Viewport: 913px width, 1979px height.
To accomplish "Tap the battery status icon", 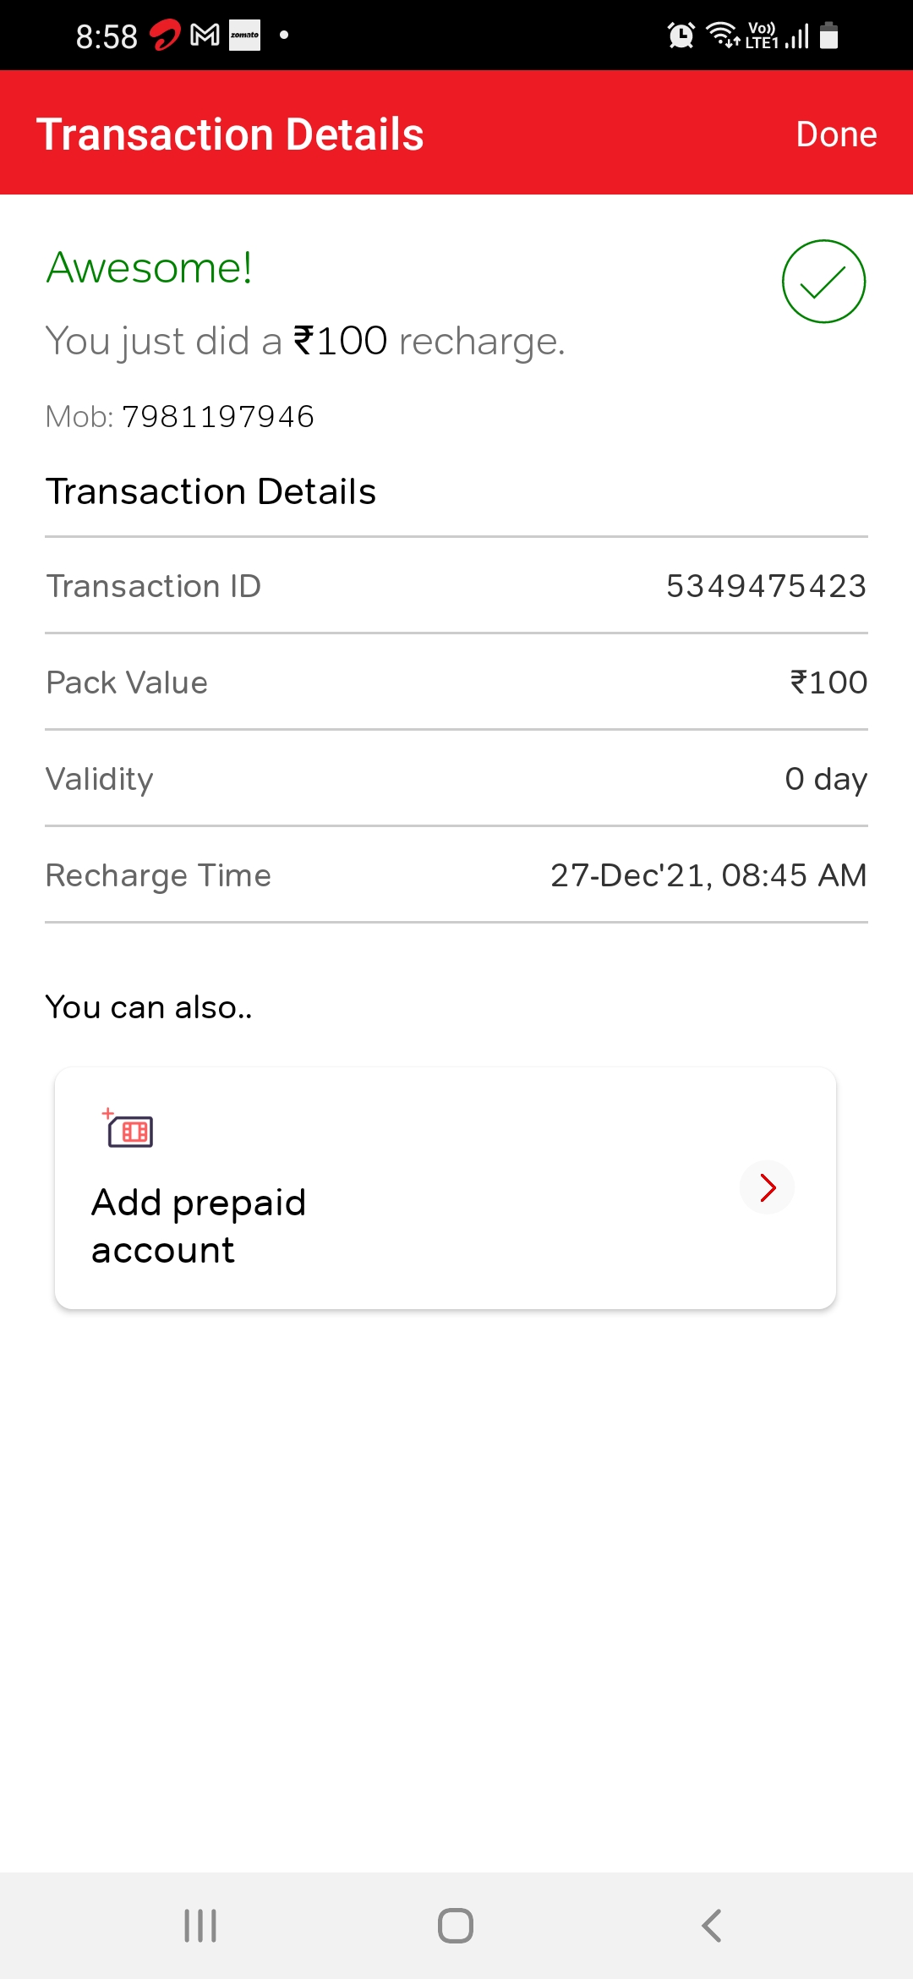I will coord(829,36).
